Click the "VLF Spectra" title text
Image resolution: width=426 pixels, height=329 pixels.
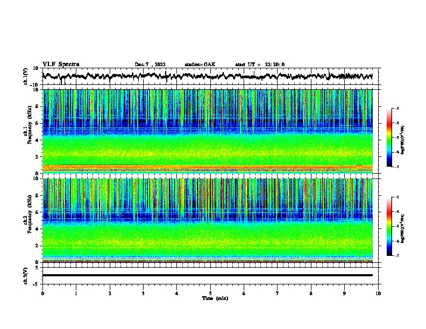(61, 65)
